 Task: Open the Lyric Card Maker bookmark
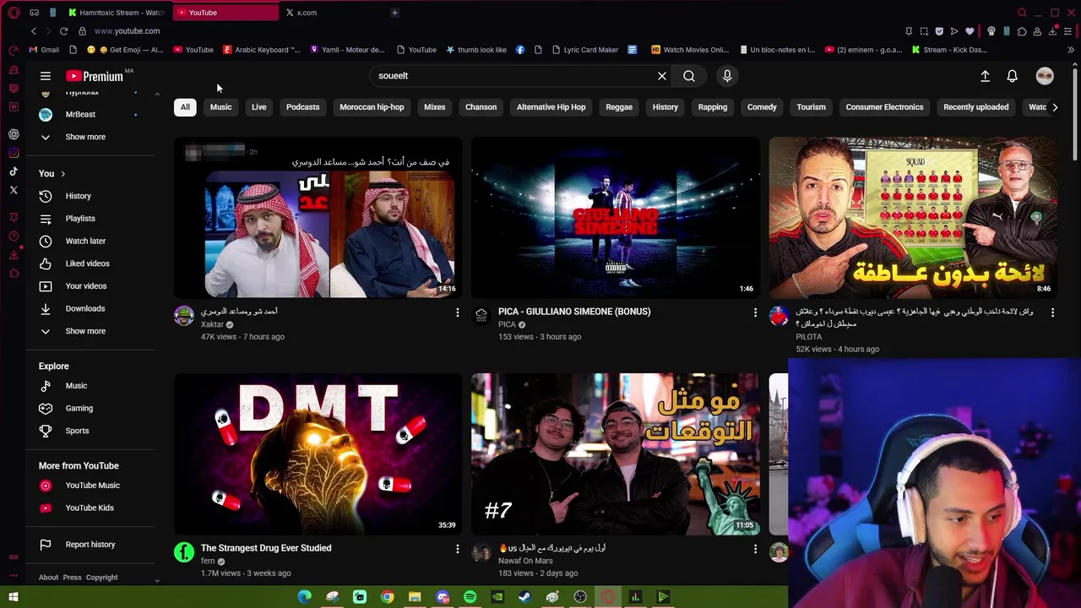[x=585, y=50]
